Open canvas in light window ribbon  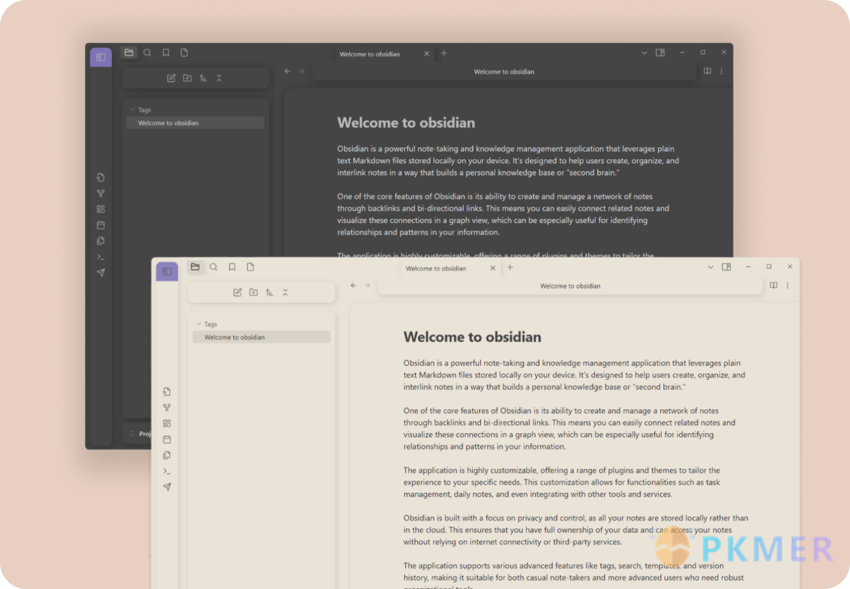tap(167, 423)
